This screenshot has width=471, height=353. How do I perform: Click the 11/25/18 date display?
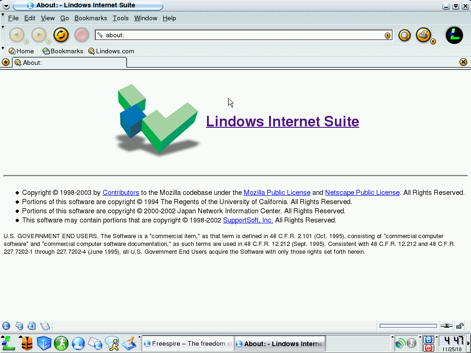[452, 349]
